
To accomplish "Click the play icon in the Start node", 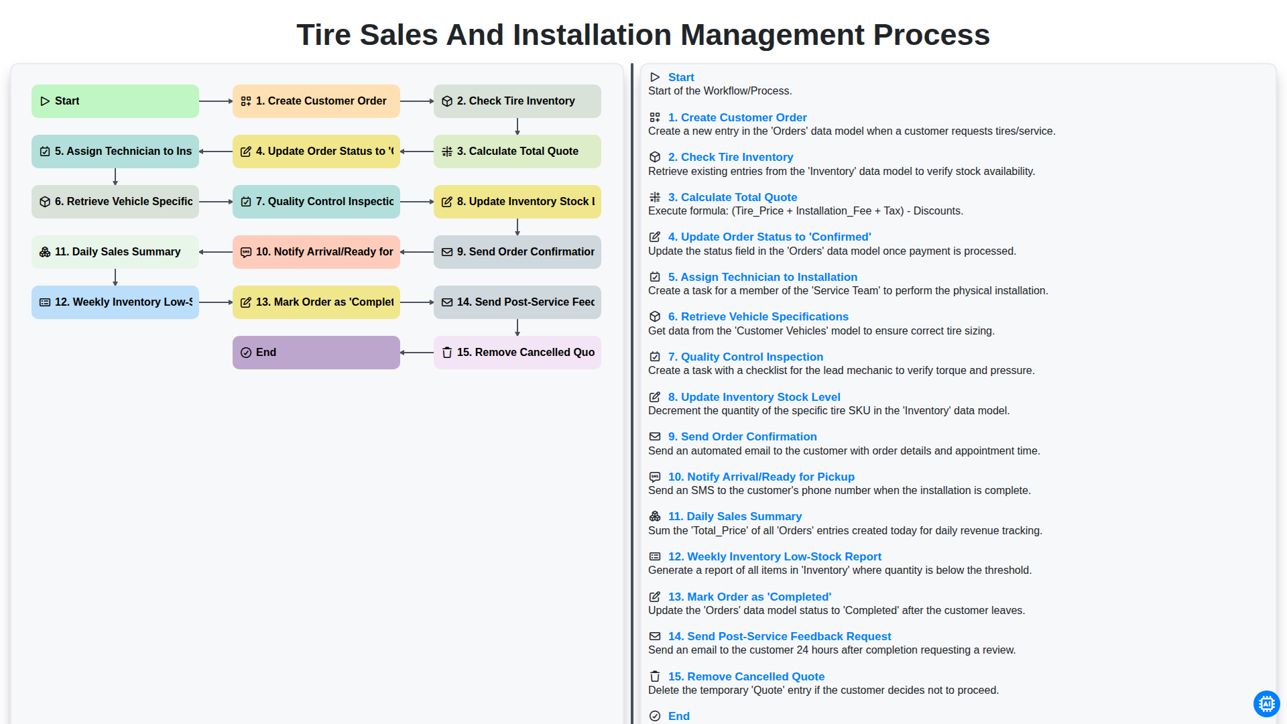I will coord(45,101).
